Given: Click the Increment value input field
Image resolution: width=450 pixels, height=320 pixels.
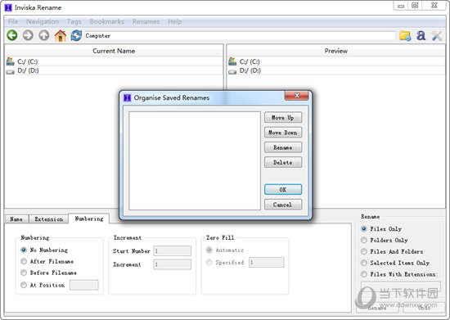Looking at the screenshot, I should click(172, 264).
